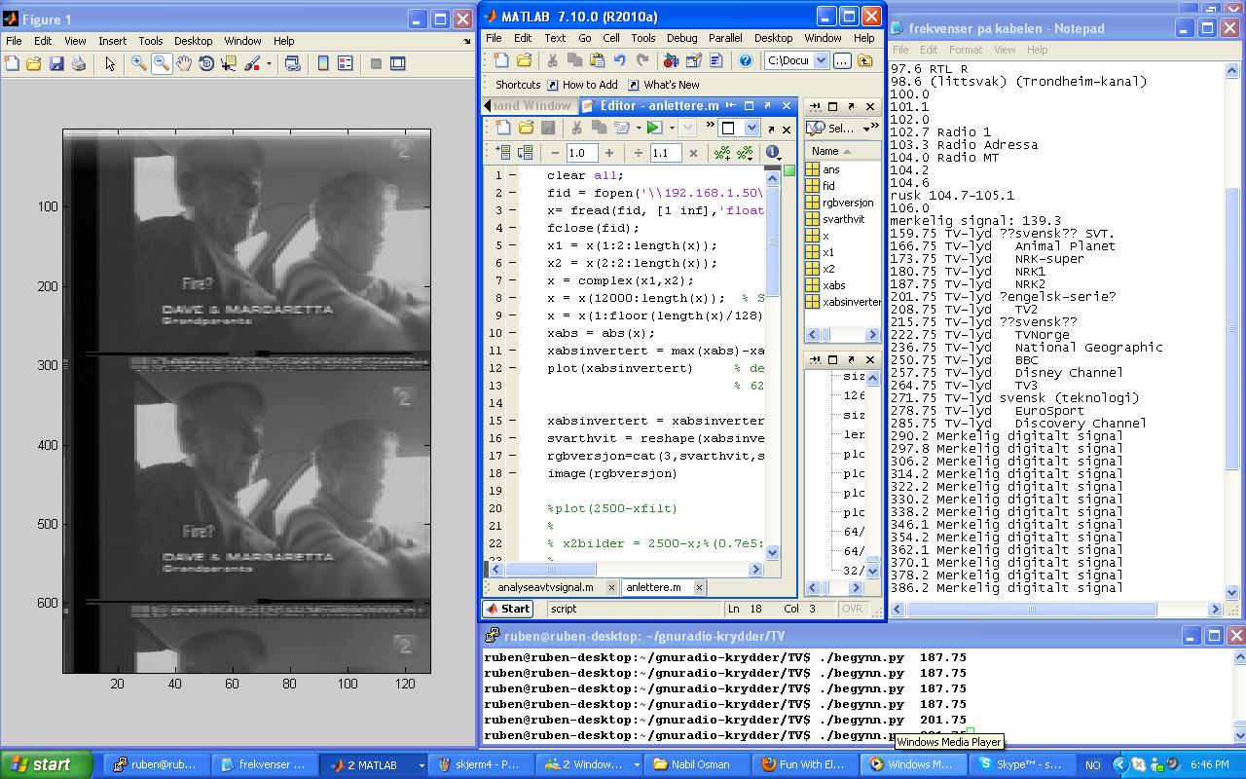The height and width of the screenshot is (779, 1246).
Task: Click Hide Plot Tools icon
Action: tap(376, 63)
